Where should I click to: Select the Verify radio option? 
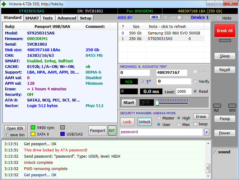(x=195, y=82)
